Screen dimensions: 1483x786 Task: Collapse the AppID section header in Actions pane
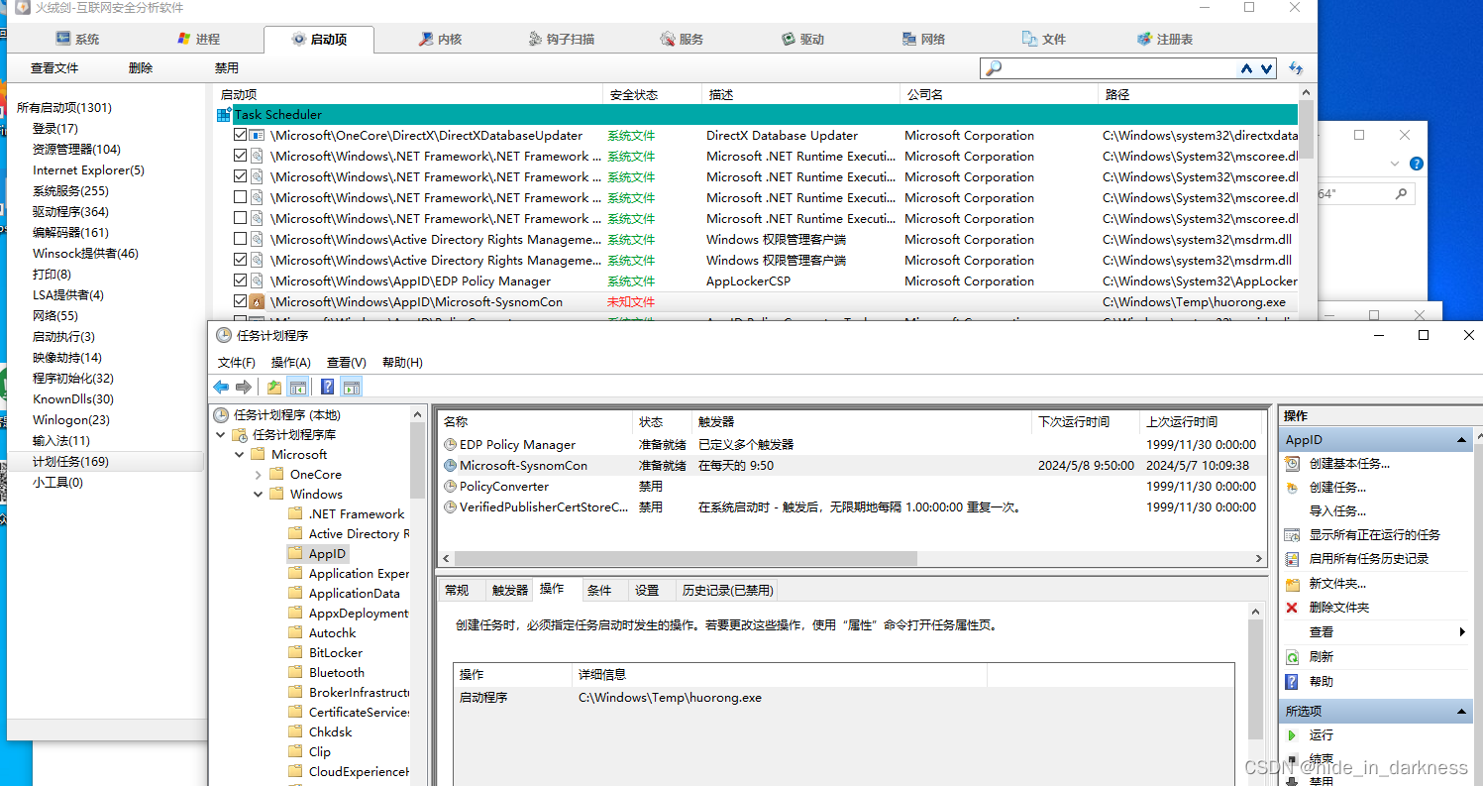tap(1461, 440)
